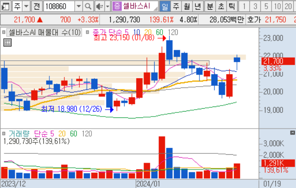Click the 2024/01 date axis label
The height and width of the screenshot is (188, 296).
point(148,184)
